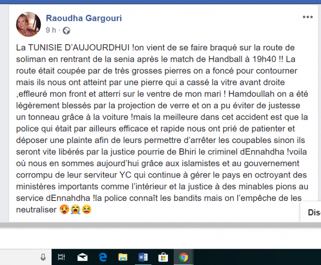321x265 pixels.
Task: Open Task View from the taskbar
Action: [61, 257]
